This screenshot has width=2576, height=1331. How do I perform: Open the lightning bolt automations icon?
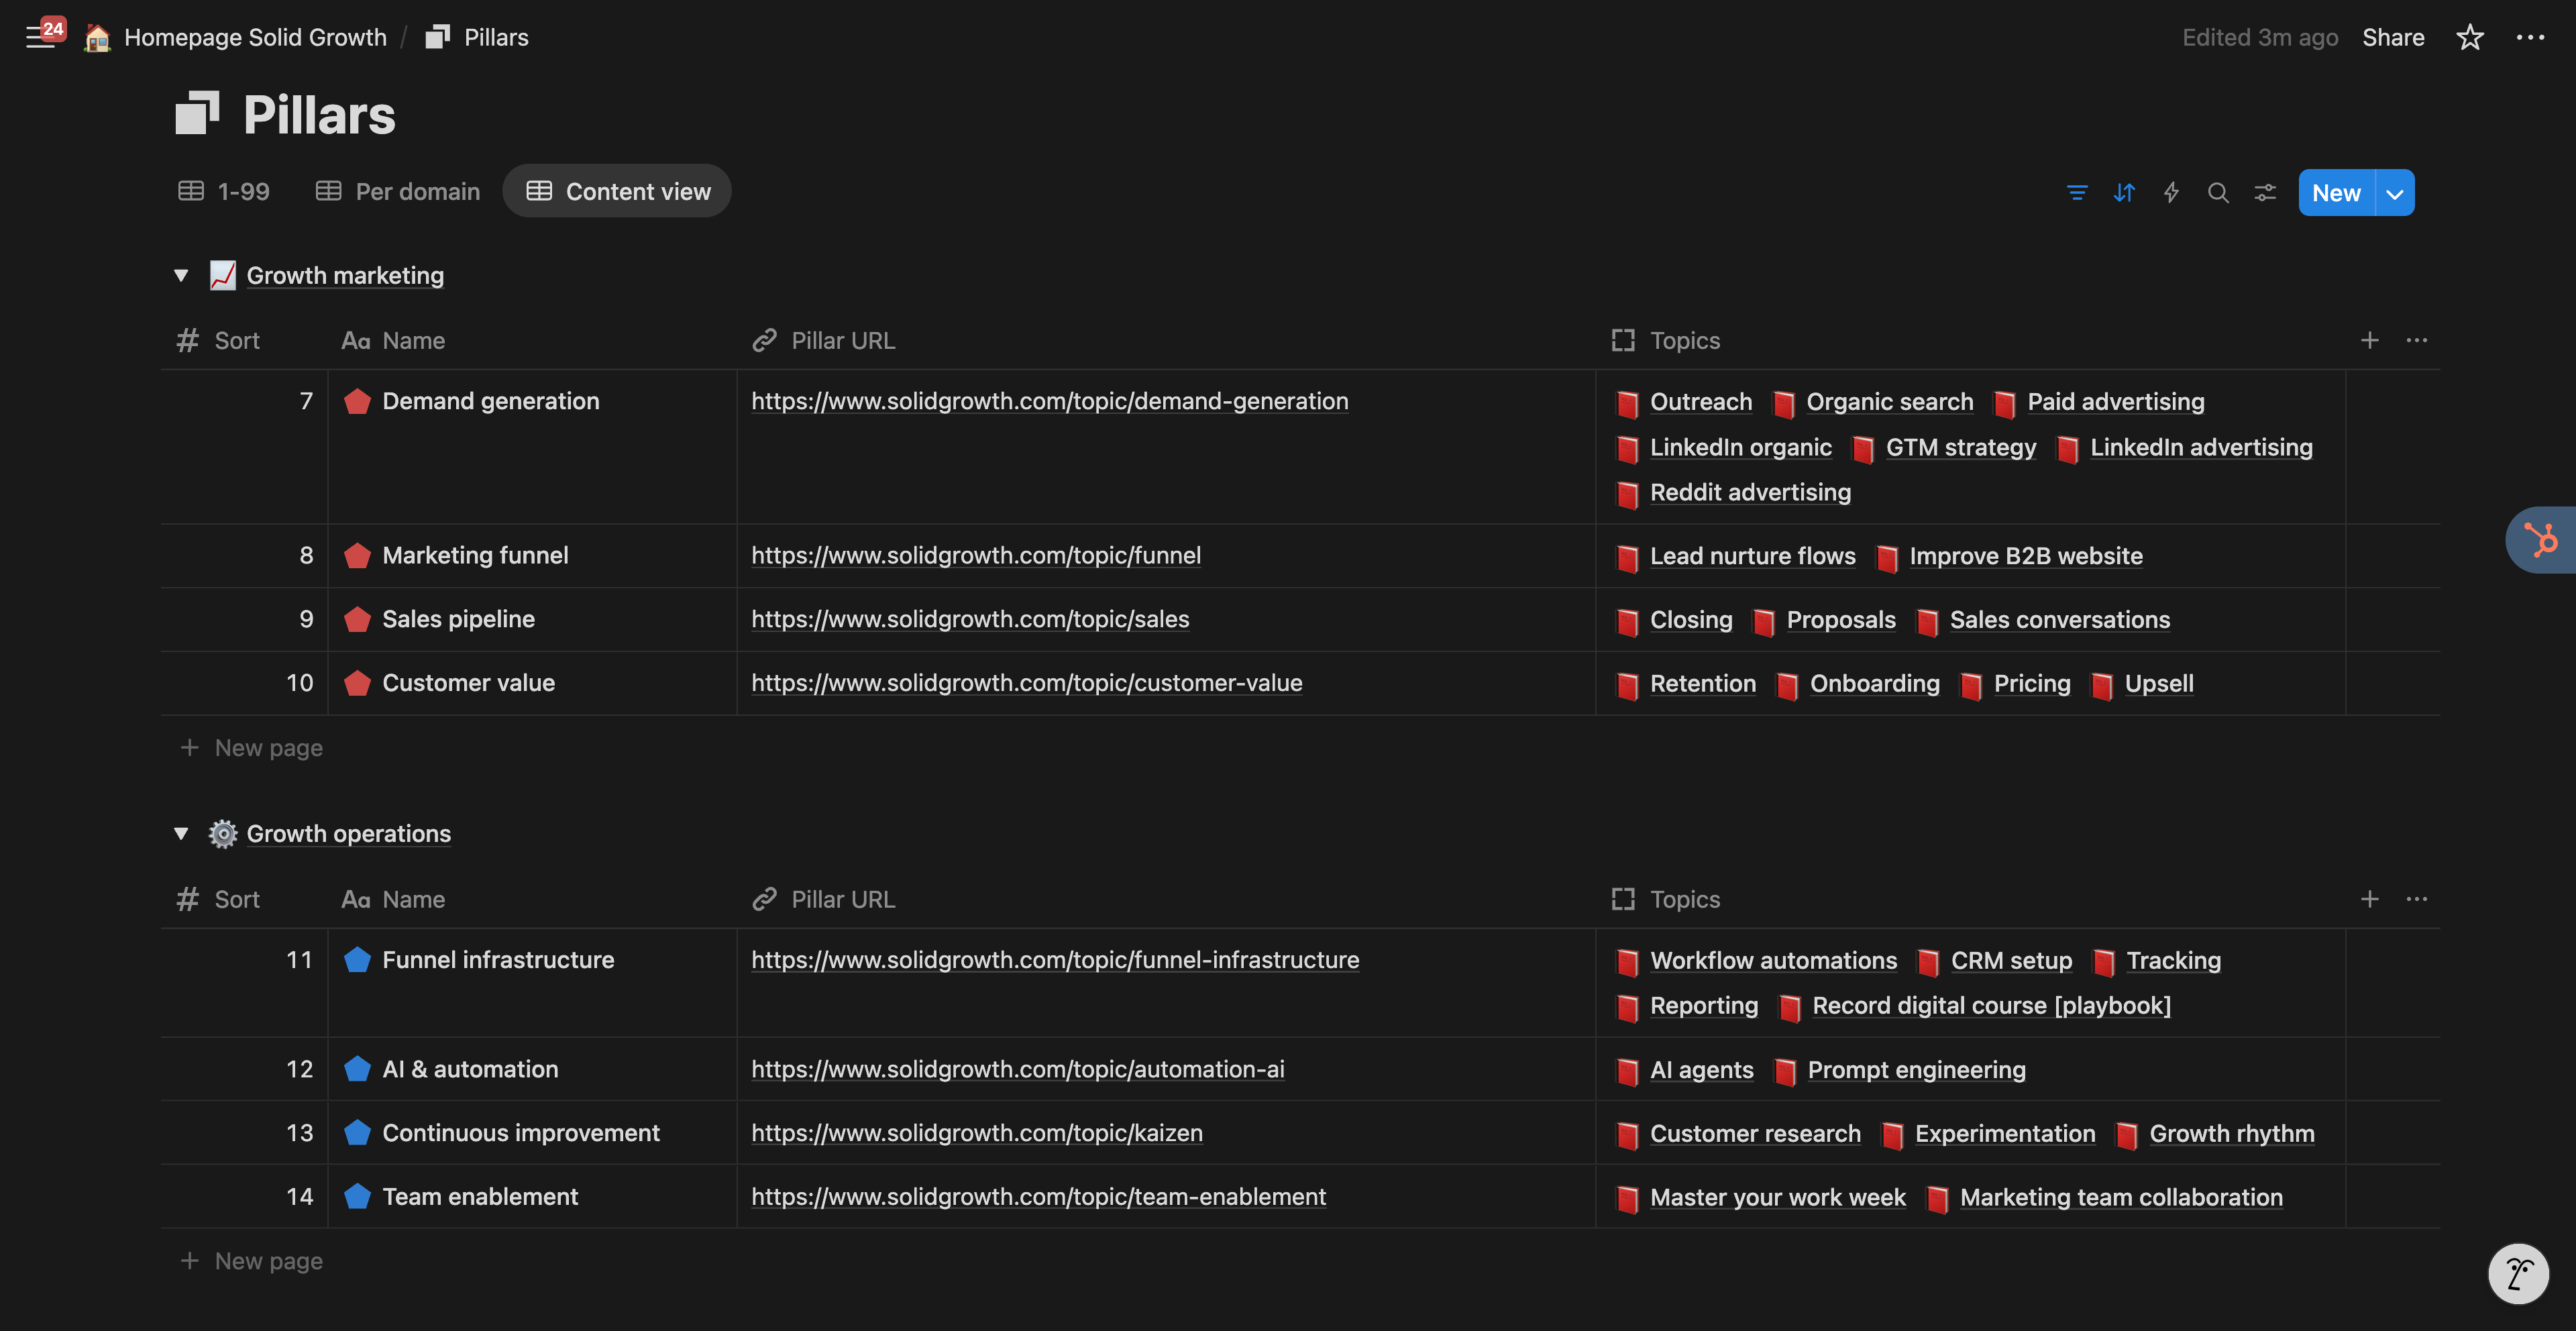pos(2171,193)
